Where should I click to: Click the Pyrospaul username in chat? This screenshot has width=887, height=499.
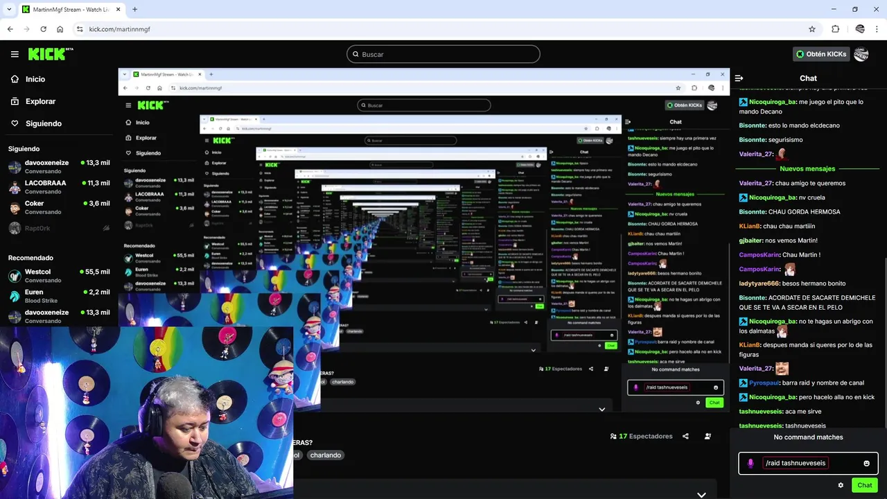pyautogui.click(x=764, y=383)
